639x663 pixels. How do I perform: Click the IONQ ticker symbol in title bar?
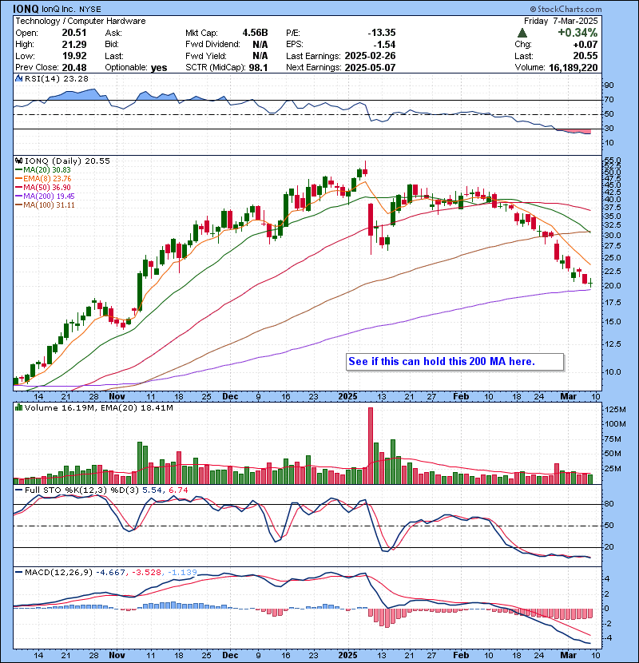26,9
